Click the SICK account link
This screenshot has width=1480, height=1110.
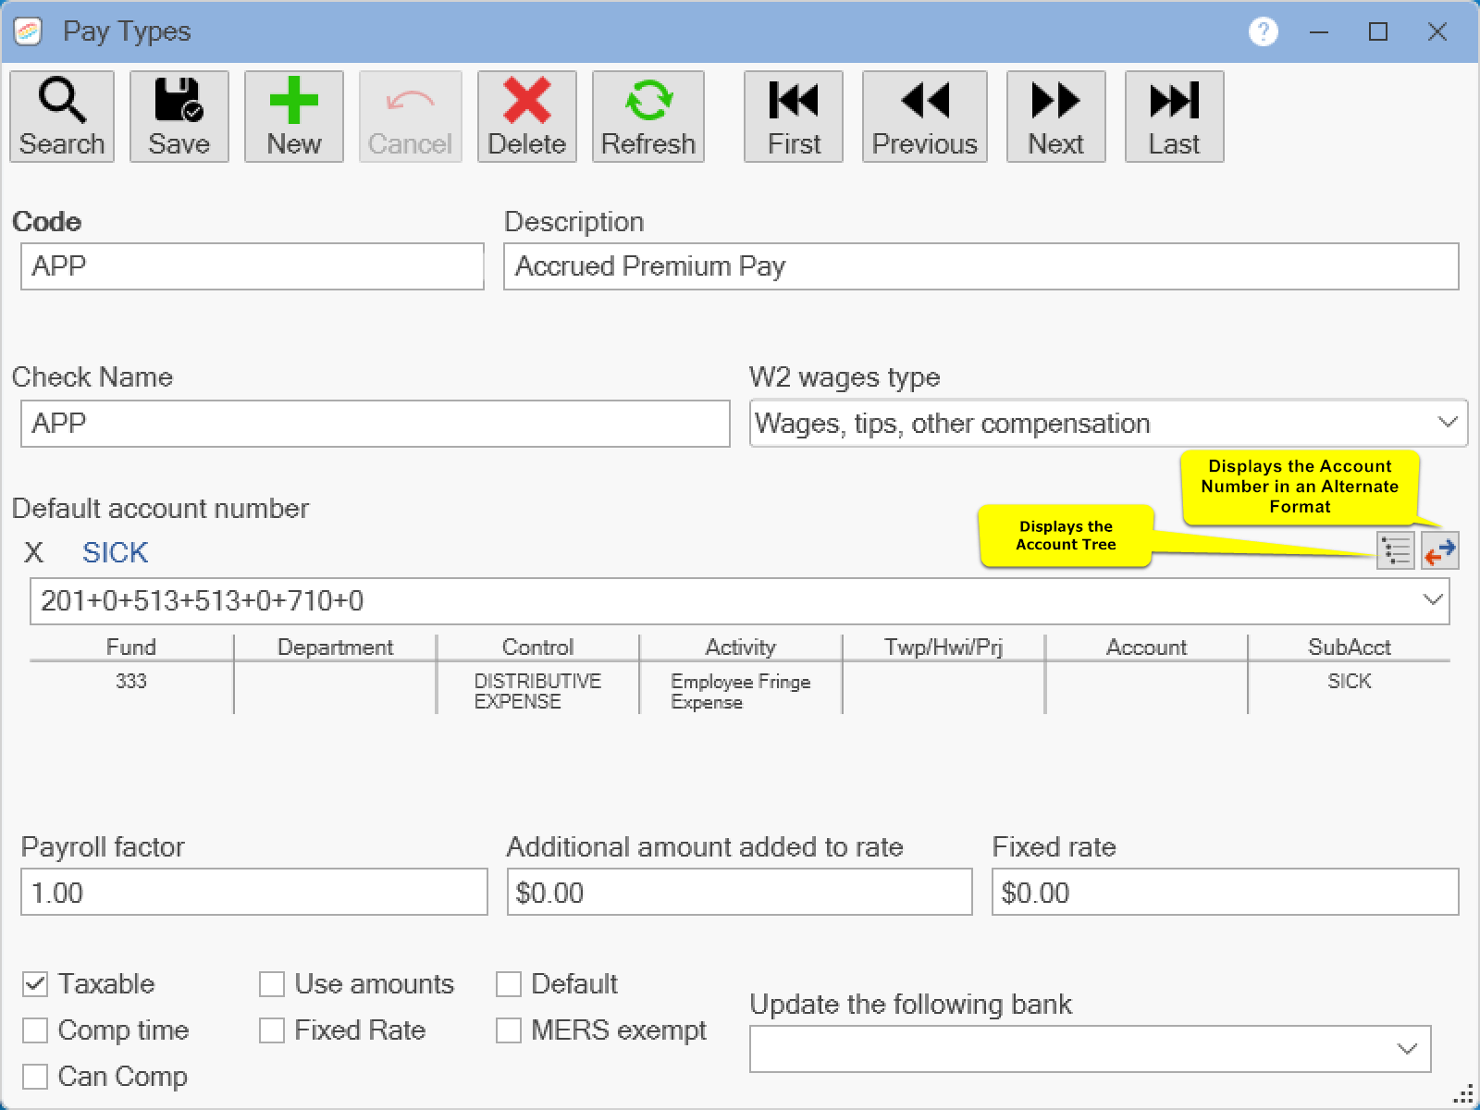(x=115, y=552)
